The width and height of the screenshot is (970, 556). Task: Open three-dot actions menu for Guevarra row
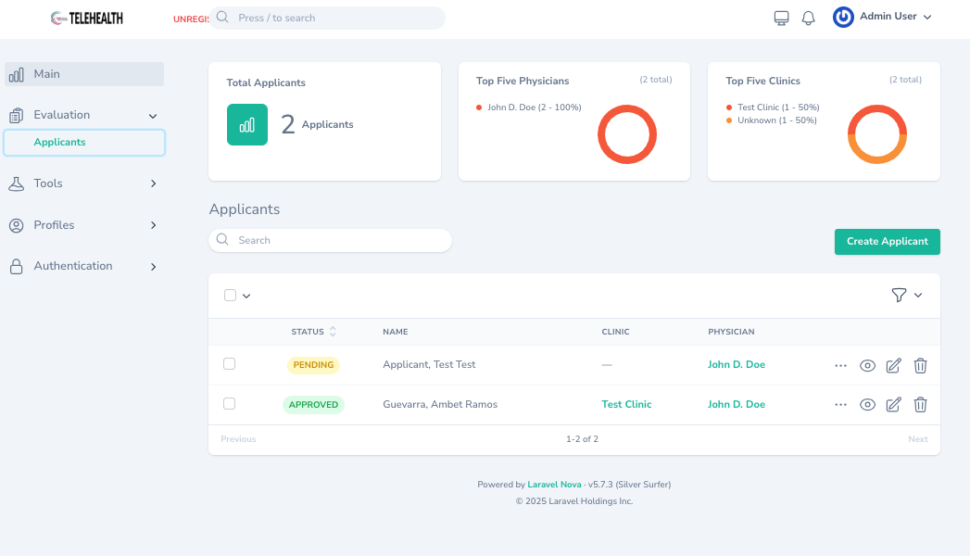pos(840,405)
